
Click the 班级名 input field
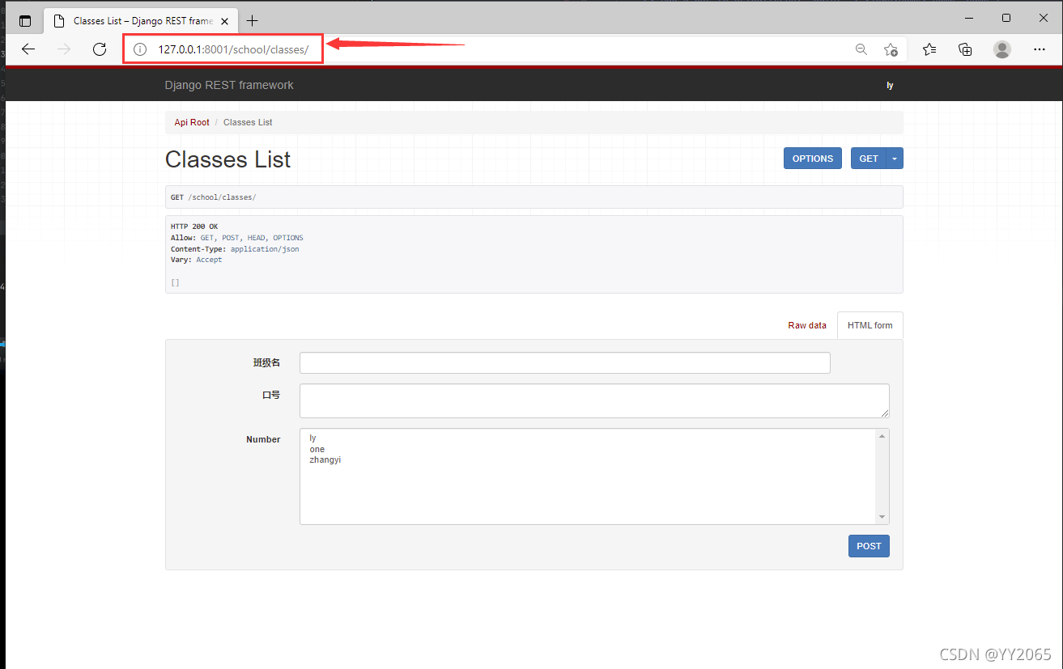pos(565,362)
